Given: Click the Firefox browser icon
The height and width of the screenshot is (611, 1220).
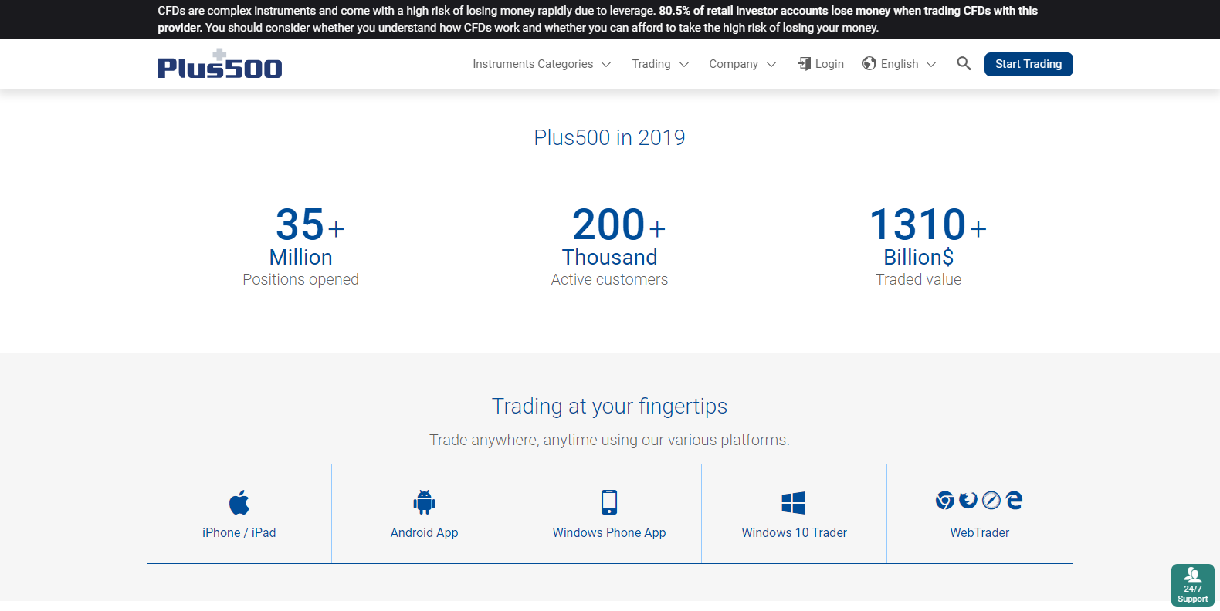Looking at the screenshot, I should pyautogui.click(x=968, y=500).
